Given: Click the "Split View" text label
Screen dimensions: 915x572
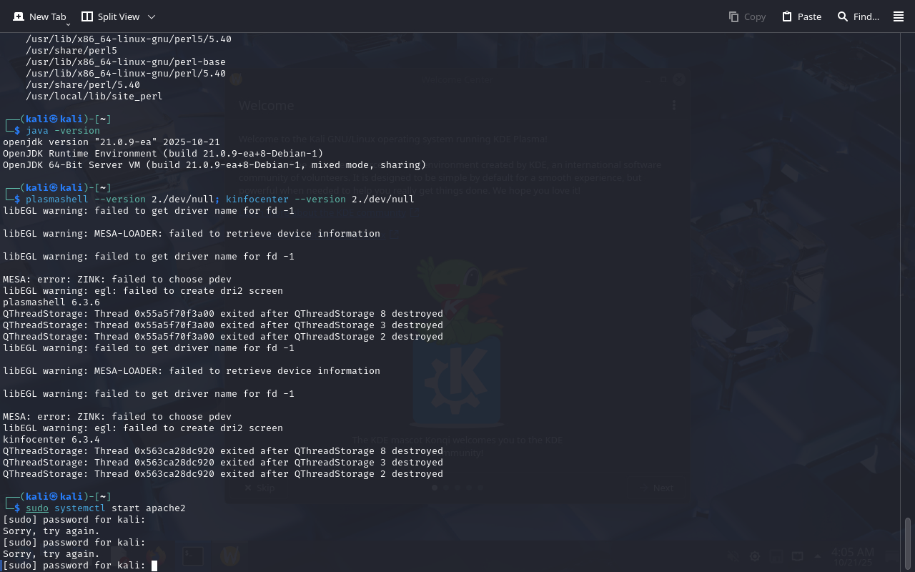Looking at the screenshot, I should (x=119, y=16).
